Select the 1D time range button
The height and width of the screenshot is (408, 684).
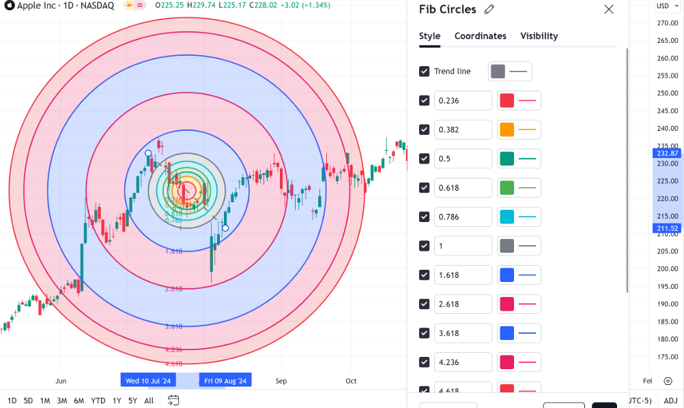12,401
